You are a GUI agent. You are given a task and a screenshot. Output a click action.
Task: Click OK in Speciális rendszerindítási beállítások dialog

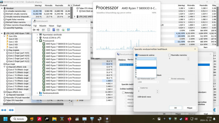click(175, 108)
